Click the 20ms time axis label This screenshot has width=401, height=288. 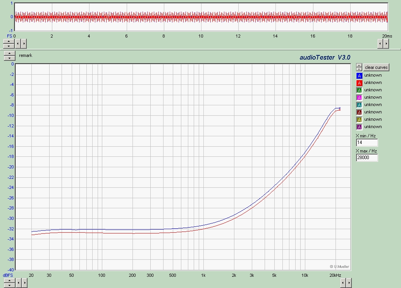[387, 36]
